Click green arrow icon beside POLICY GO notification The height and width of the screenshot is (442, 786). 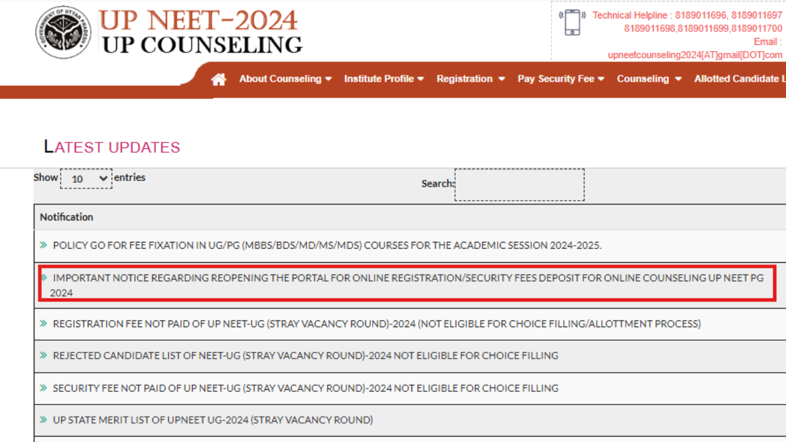point(43,245)
